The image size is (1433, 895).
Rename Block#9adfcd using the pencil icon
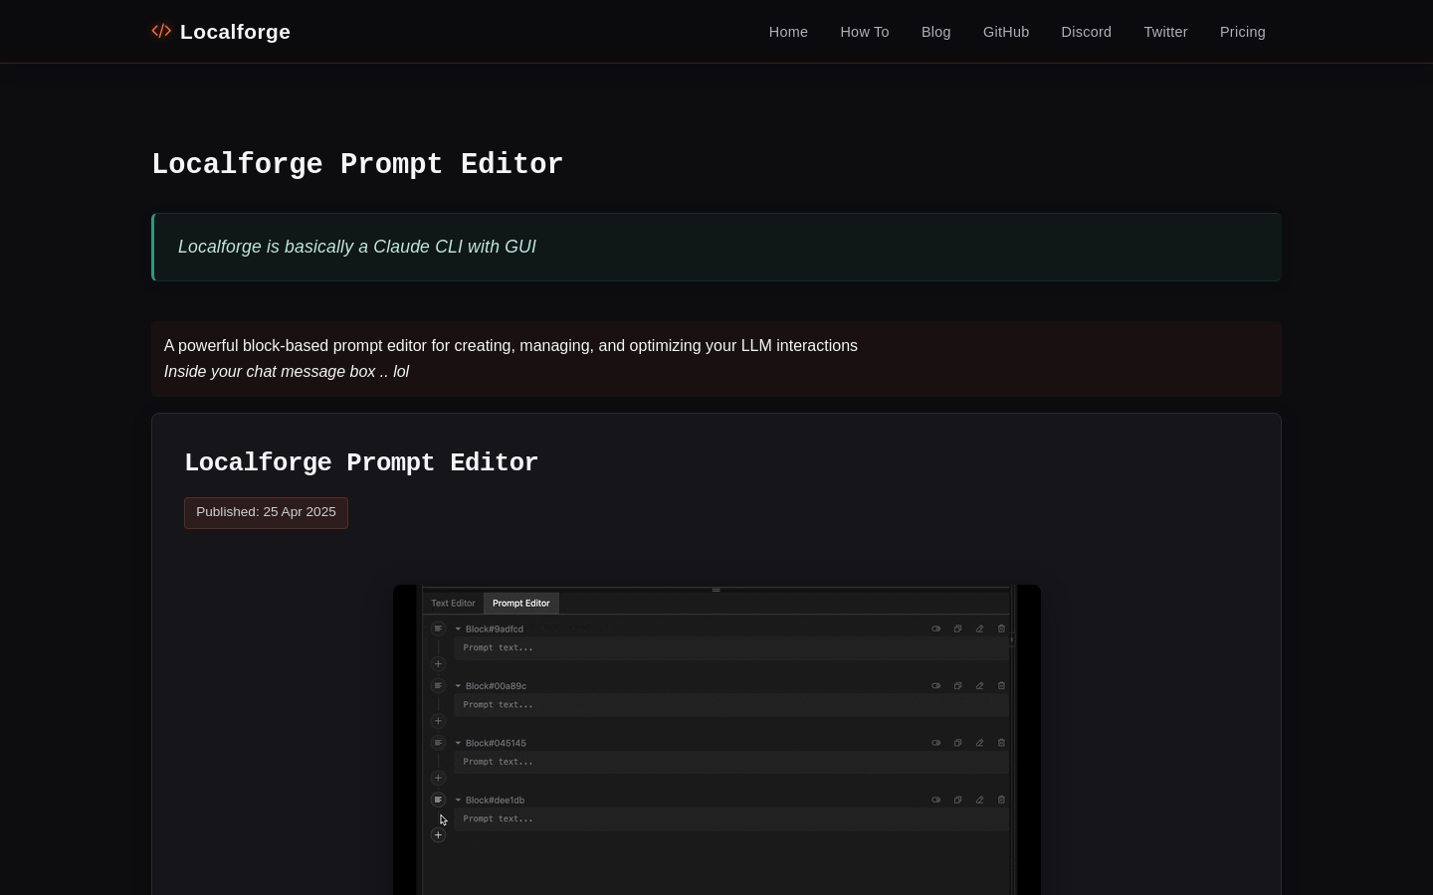point(979,628)
